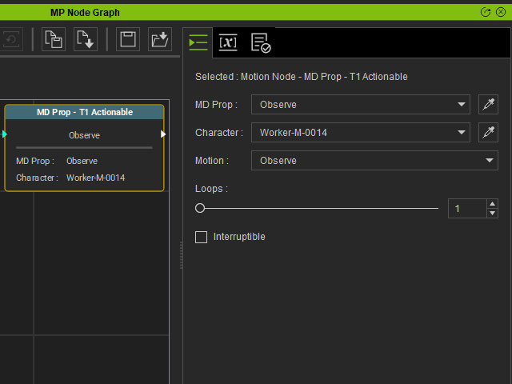
Task: Click the open folder load icon
Action: coord(160,39)
